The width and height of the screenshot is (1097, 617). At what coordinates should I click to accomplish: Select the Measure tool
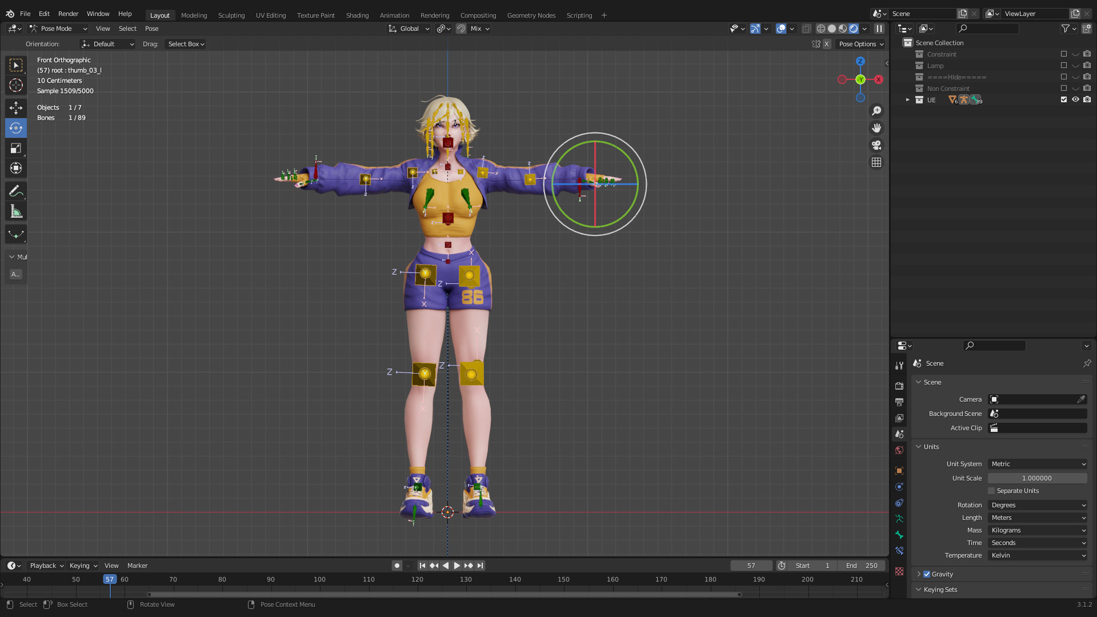(16, 212)
